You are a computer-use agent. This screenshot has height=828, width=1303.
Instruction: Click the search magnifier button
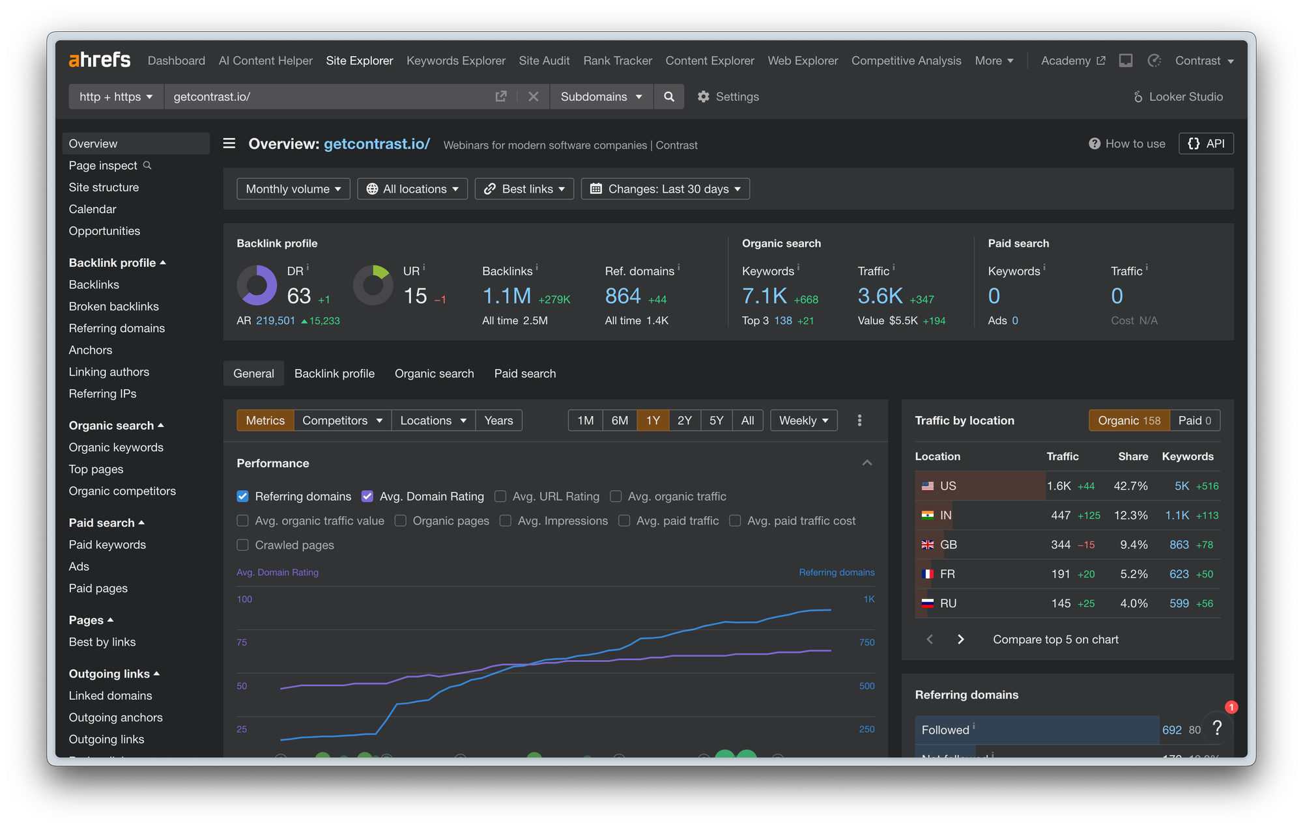click(x=669, y=96)
